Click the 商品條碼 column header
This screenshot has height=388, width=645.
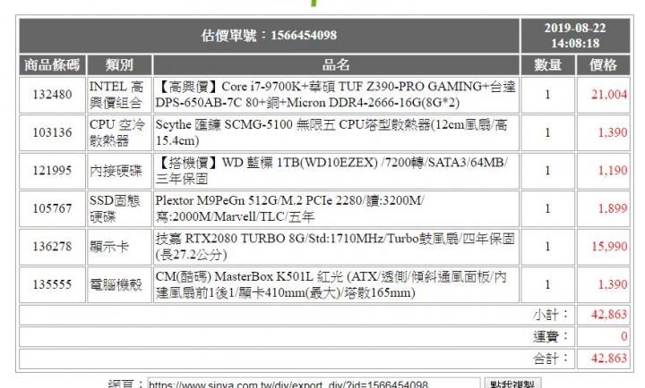pos(52,65)
